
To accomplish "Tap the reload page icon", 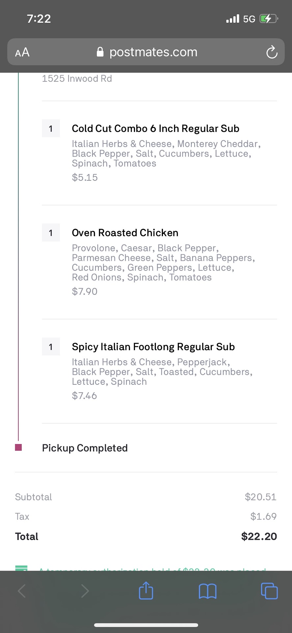I will [x=272, y=52].
